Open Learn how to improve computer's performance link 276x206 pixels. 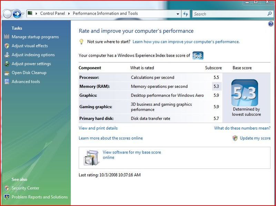point(186,42)
